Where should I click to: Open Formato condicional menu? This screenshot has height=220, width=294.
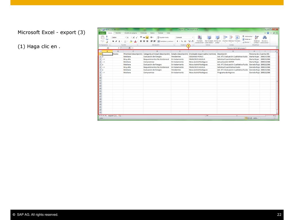[200, 40]
